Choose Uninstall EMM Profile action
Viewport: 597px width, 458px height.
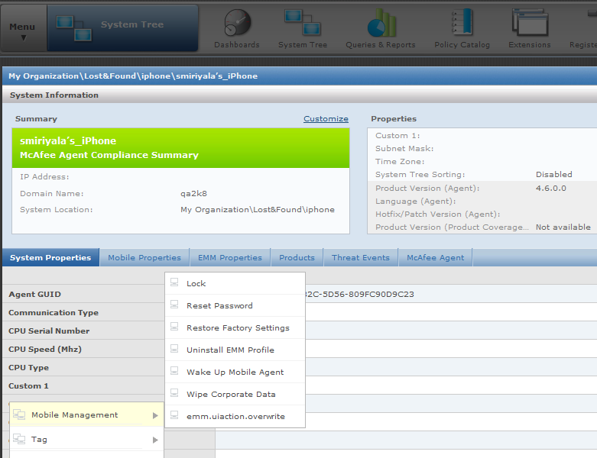coord(235,350)
